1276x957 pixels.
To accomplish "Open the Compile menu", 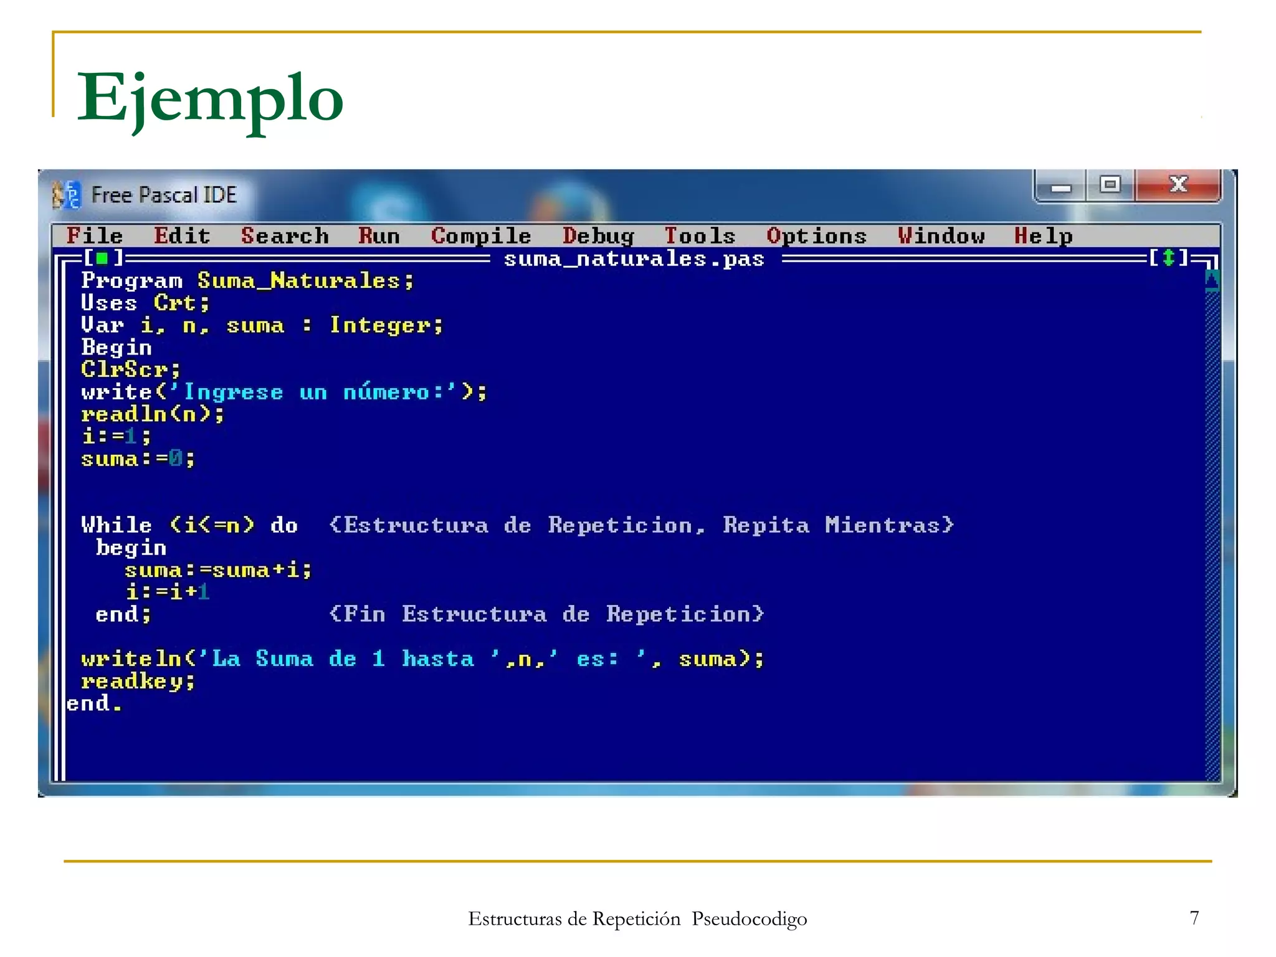I will 481,236.
